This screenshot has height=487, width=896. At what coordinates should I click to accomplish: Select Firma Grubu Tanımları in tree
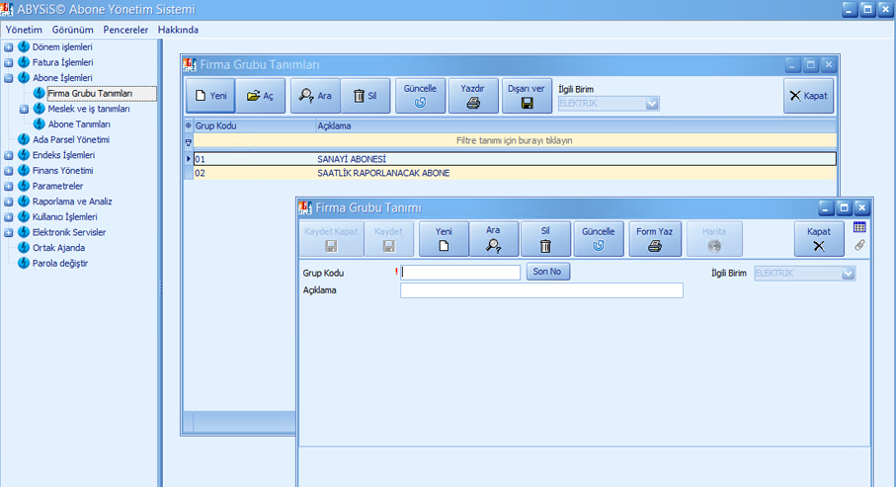pyautogui.click(x=90, y=93)
